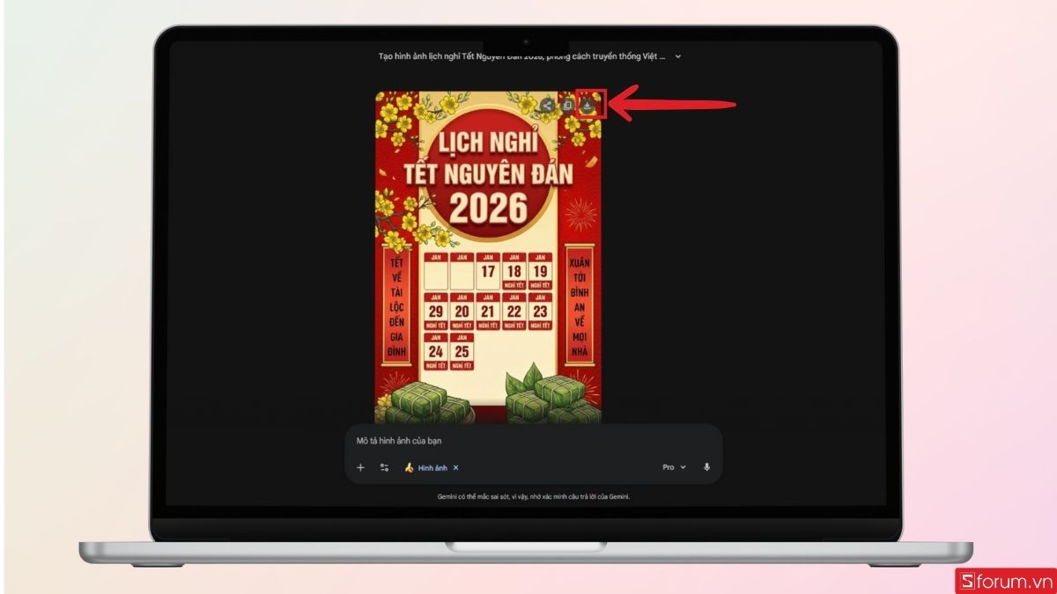Open the tools settings sliders icon

pos(384,467)
